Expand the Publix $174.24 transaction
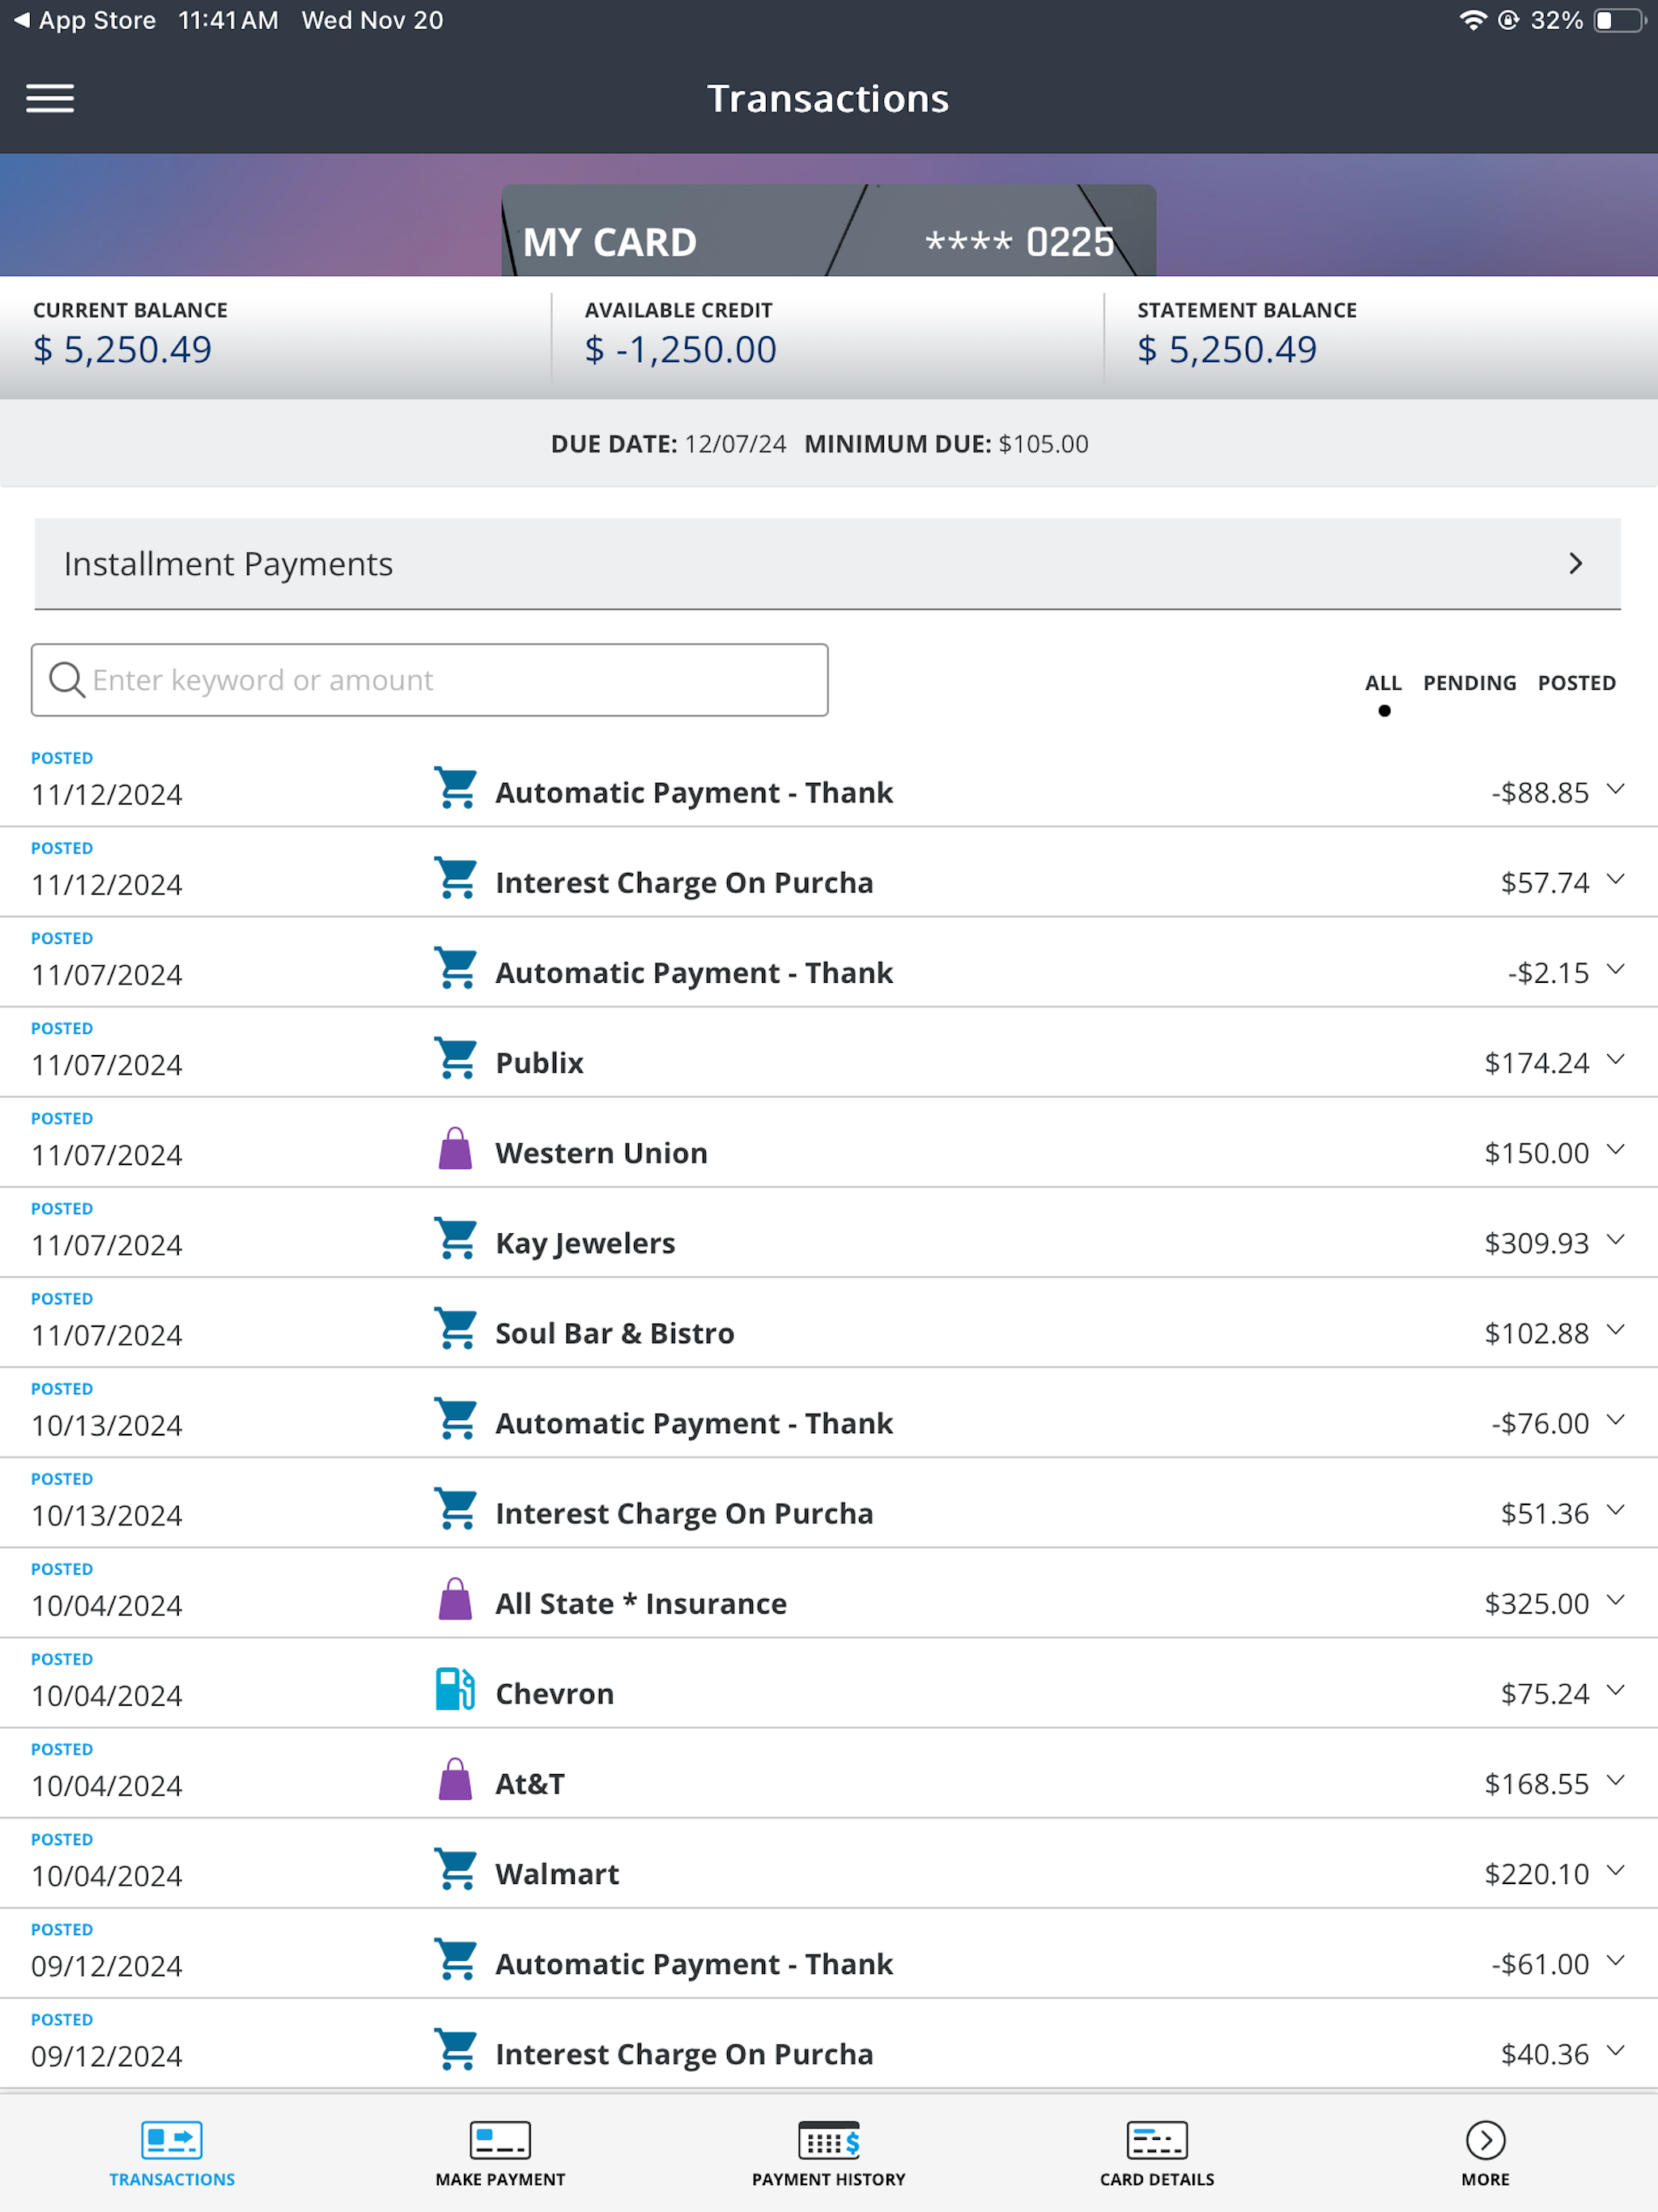 pos(1616,1059)
